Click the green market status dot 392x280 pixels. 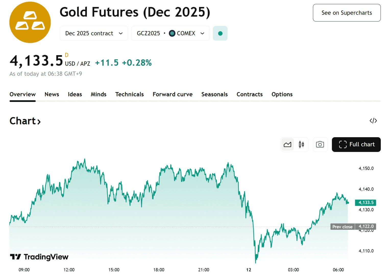coord(220,33)
